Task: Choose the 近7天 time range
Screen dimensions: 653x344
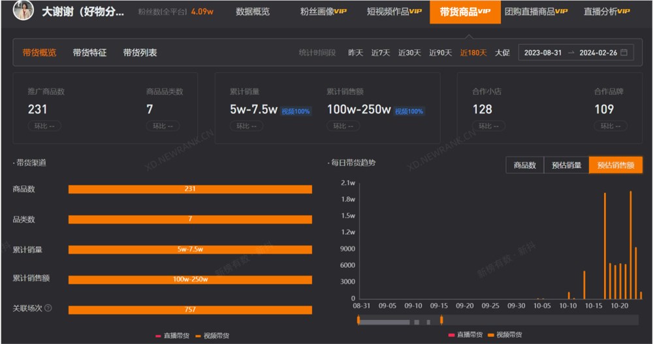Action: 381,53
